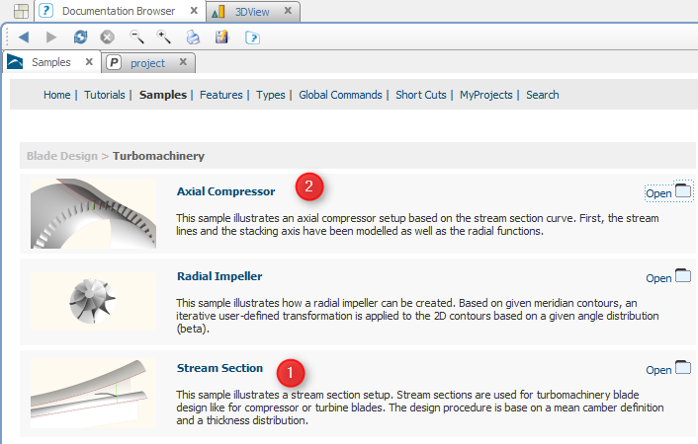The width and height of the screenshot is (698, 444).
Task: Open the Global Commands link
Action: coord(340,95)
